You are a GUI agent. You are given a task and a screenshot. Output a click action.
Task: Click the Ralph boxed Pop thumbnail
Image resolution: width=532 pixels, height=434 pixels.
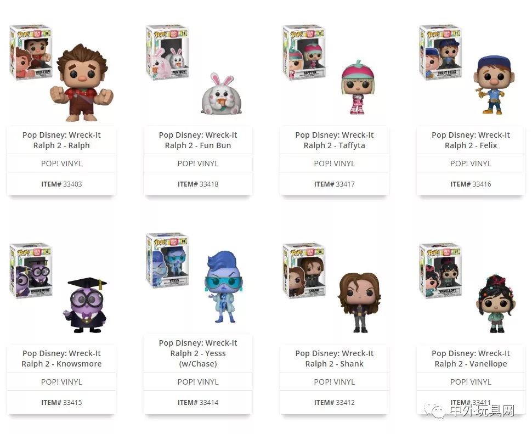tap(31, 52)
